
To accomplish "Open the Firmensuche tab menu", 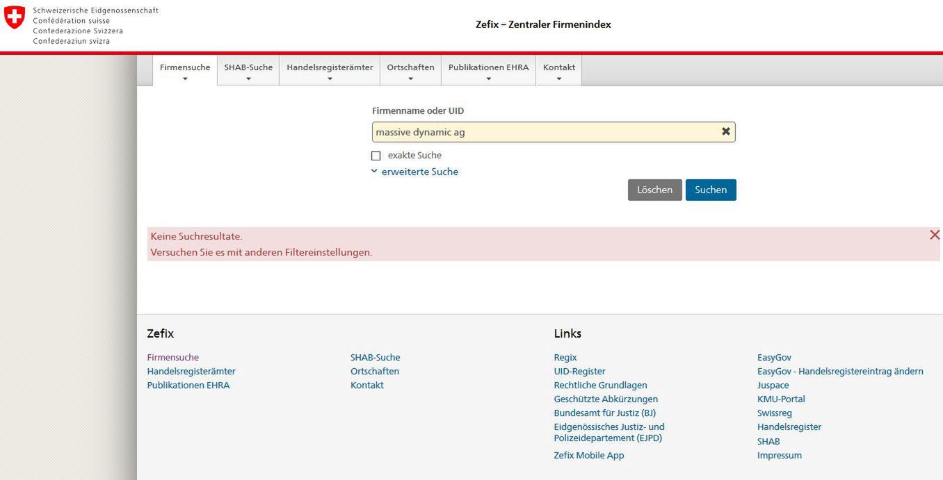I will (x=185, y=71).
